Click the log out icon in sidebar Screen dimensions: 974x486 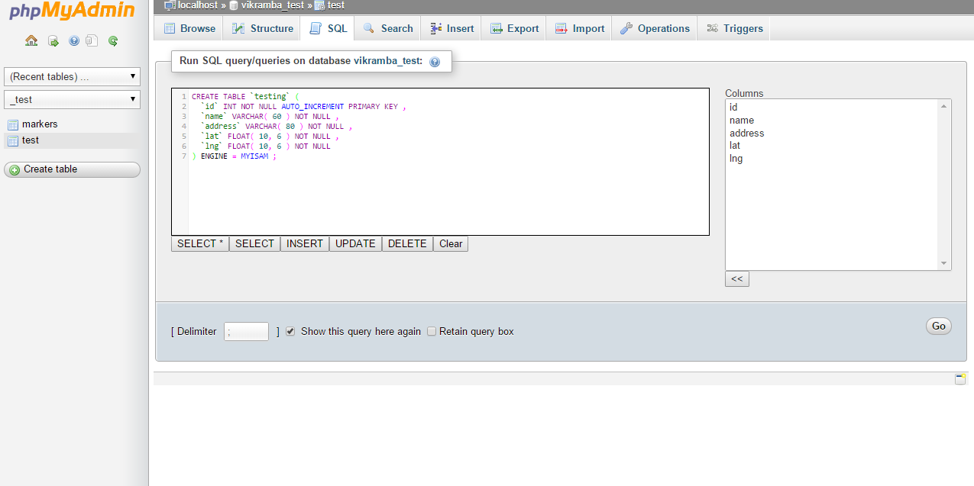[53, 41]
